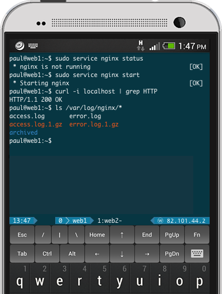Toggle the Alt modifier key
222x294 pixels.
tap(72, 253)
